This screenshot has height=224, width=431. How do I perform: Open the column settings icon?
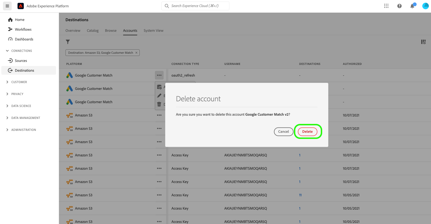423,42
